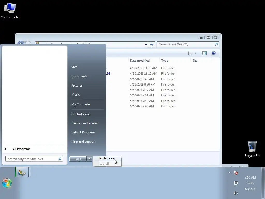Toggle the preview pane icon

pos(204,53)
